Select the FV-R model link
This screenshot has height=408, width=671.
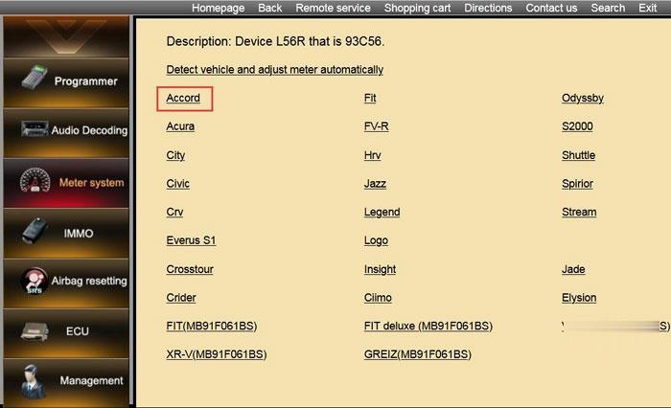click(376, 126)
